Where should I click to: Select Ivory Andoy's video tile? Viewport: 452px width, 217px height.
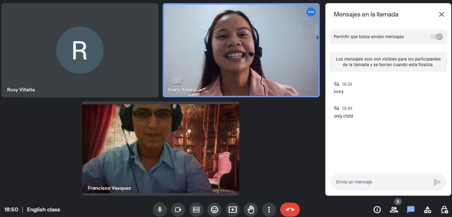point(241,50)
